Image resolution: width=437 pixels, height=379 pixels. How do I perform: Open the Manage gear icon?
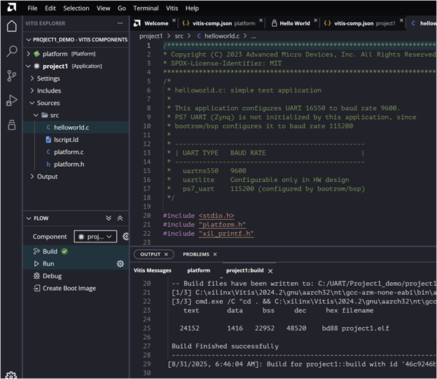pyautogui.click(x=11, y=375)
